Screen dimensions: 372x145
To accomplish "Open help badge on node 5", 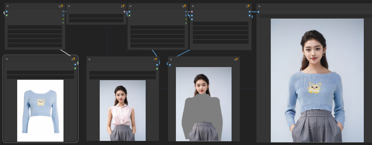I will click(237, 59).
